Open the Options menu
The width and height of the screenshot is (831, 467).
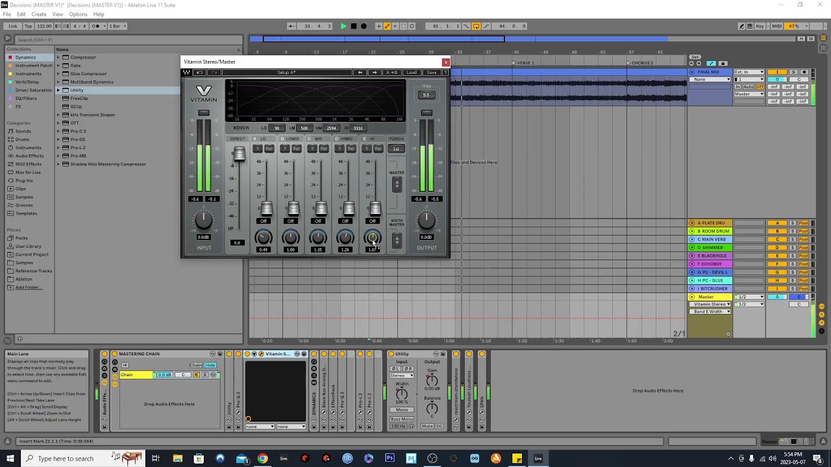[78, 14]
